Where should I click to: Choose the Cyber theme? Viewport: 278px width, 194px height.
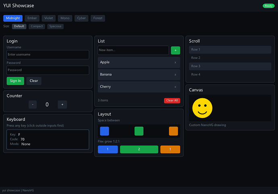(81, 18)
